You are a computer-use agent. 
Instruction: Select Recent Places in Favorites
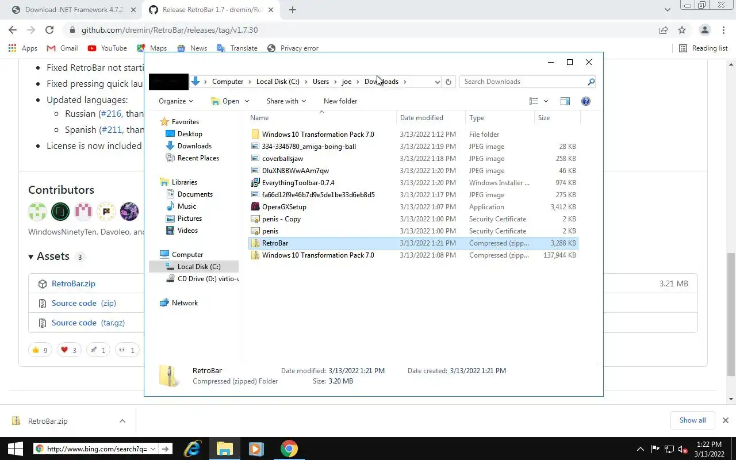[192, 158]
